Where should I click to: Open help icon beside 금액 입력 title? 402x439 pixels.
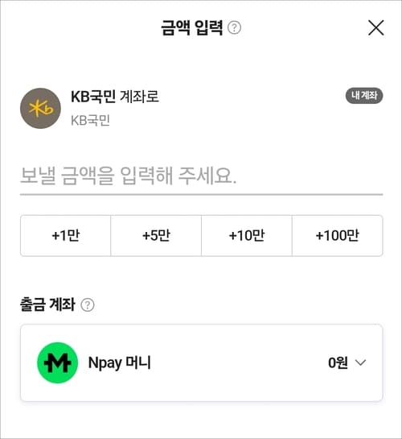click(234, 27)
